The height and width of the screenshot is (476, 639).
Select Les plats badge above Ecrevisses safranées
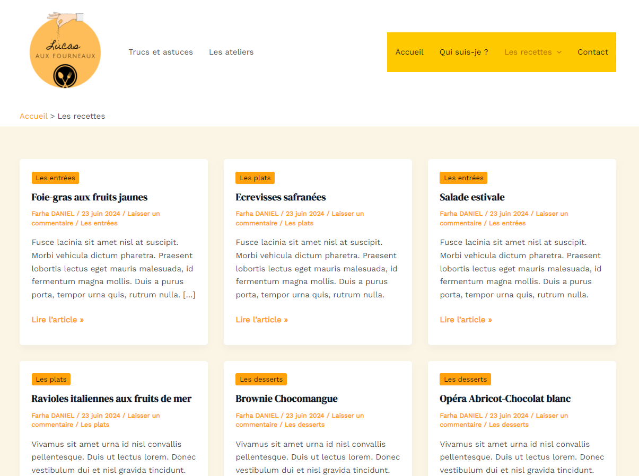[x=255, y=178]
